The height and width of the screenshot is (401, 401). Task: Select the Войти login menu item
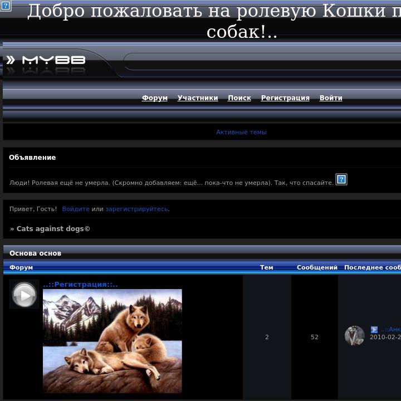331,98
